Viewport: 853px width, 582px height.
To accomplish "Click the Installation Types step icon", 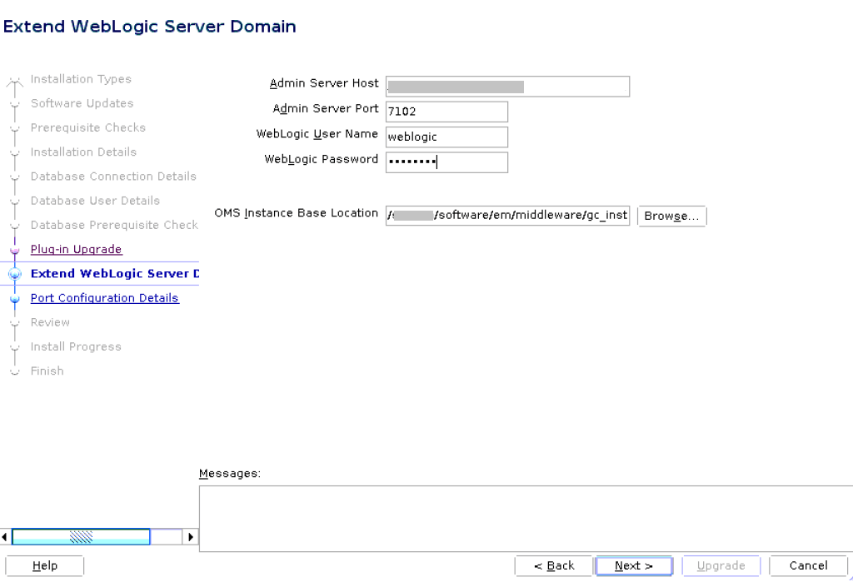I will (x=14, y=79).
